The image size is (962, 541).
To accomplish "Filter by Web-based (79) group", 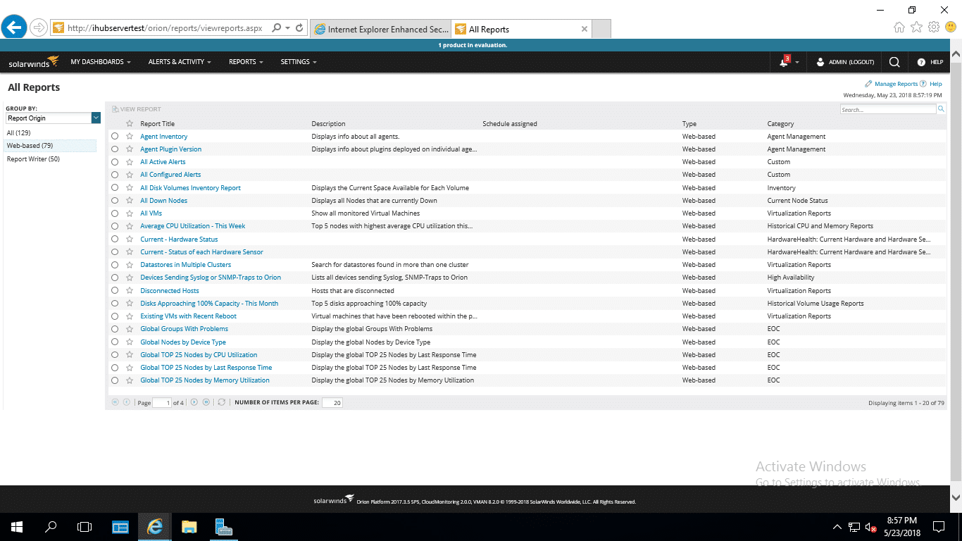I will (x=30, y=146).
